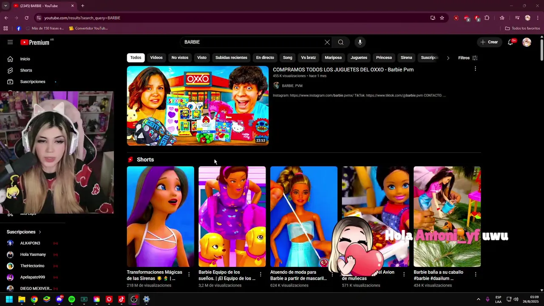Select the Todos filter chip
Image resolution: width=544 pixels, height=306 pixels.
pos(136,58)
